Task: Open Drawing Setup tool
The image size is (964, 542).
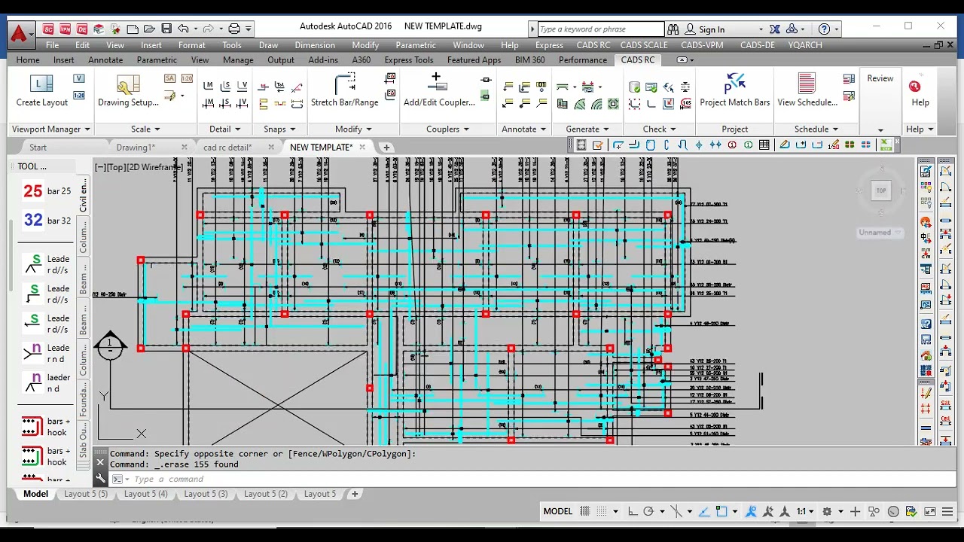Action: 128,90
